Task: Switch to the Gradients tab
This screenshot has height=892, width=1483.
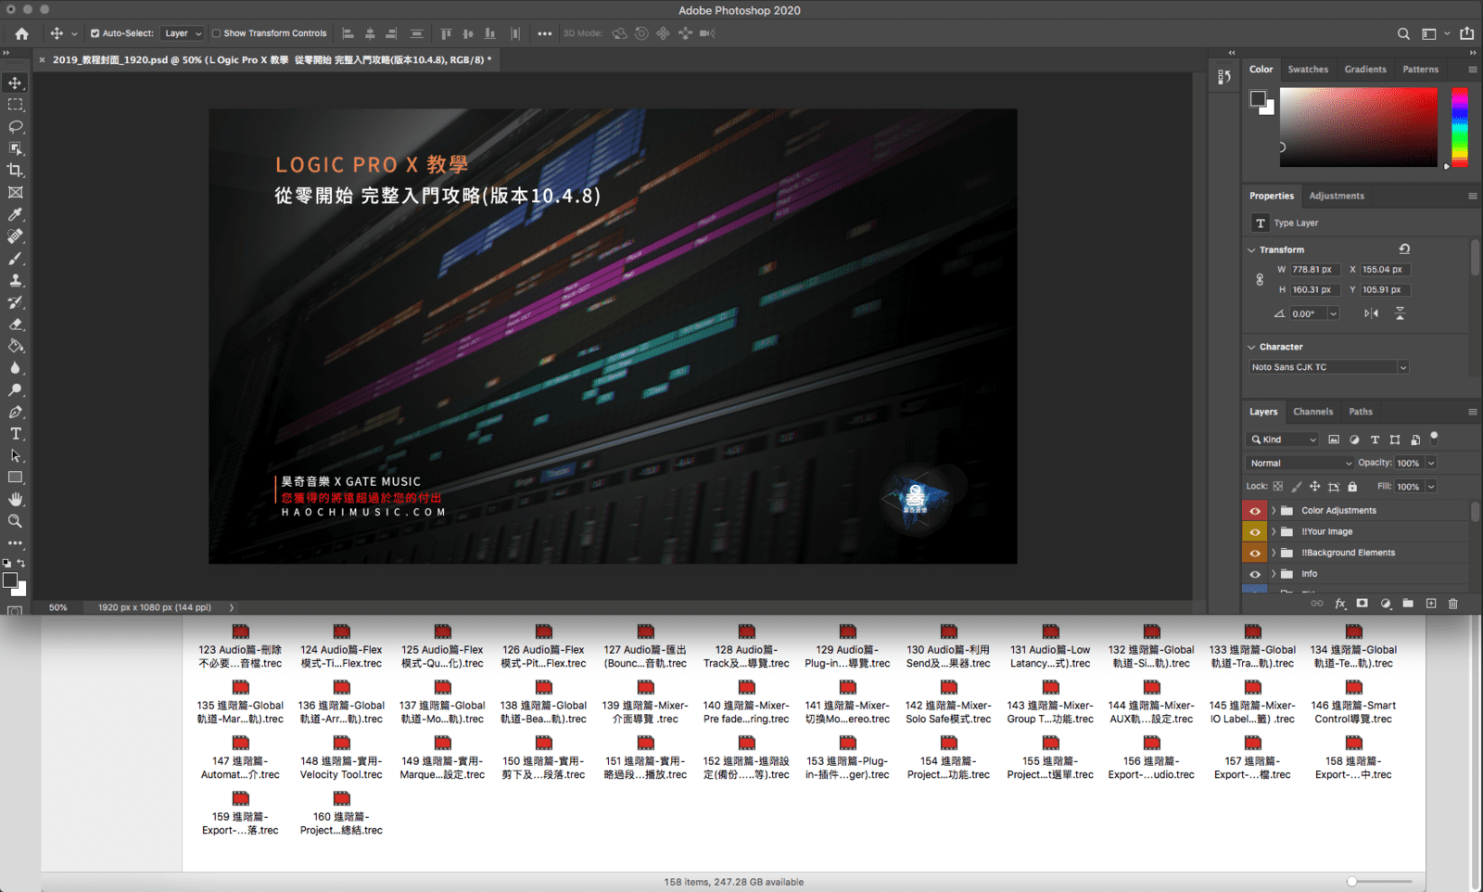Action: click(1365, 70)
